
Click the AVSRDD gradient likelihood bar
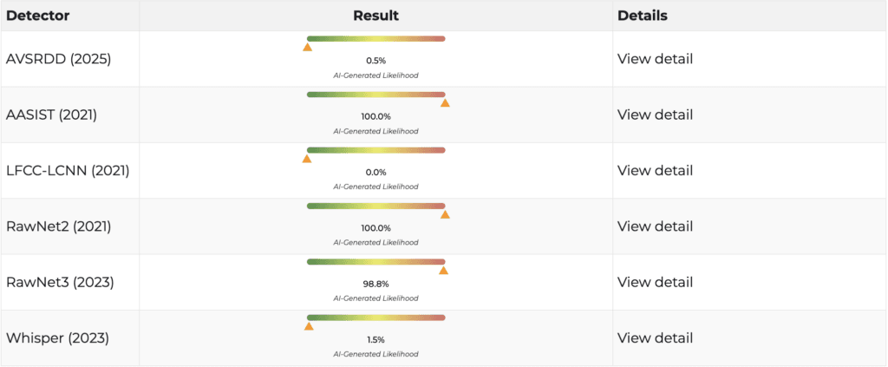[x=376, y=38]
